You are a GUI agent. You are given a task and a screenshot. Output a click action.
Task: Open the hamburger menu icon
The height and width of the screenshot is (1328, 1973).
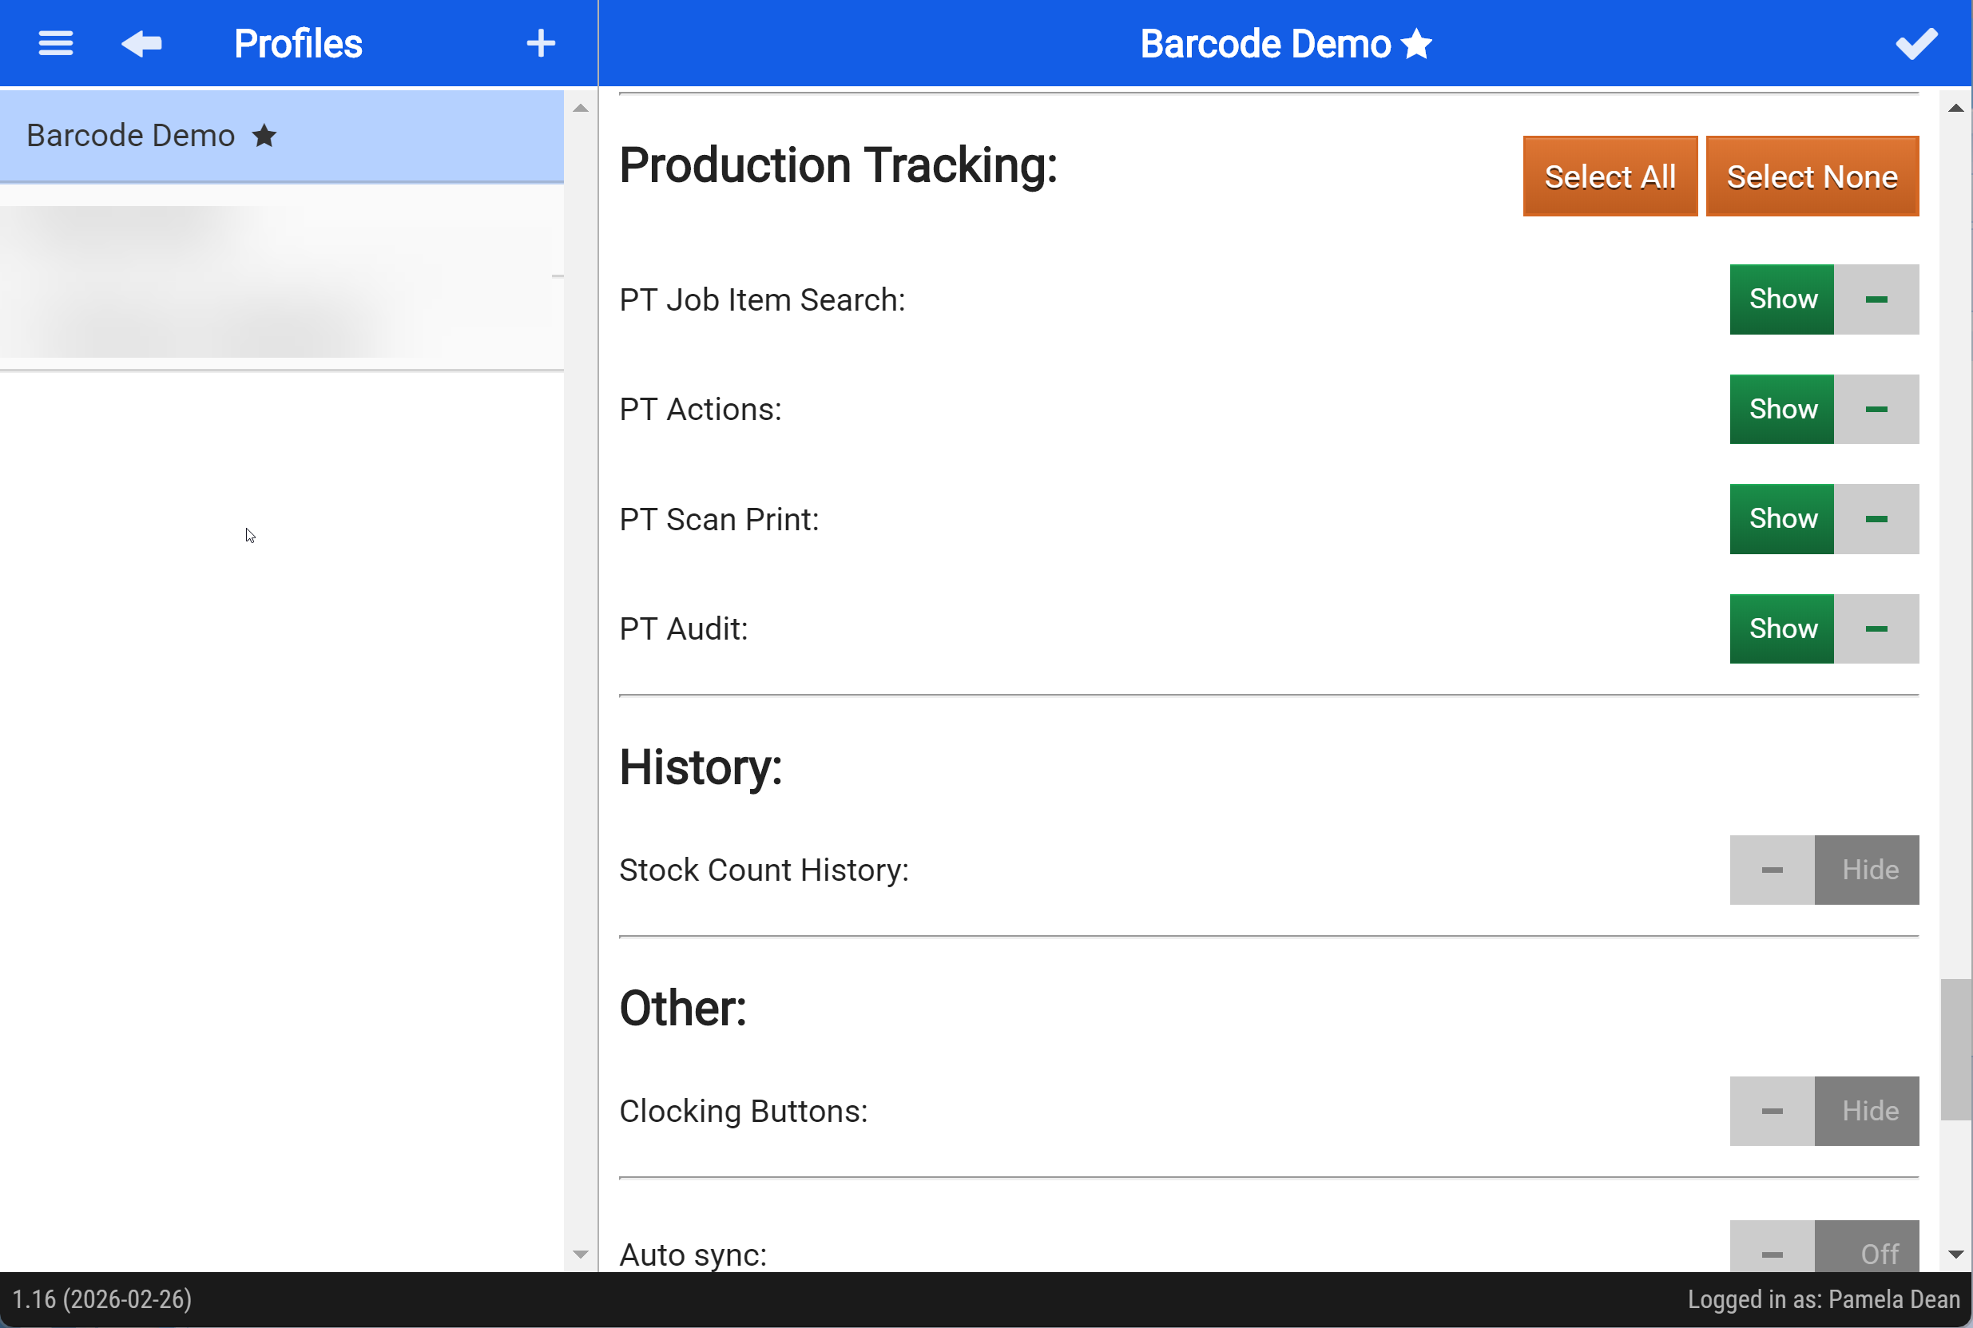coord(56,43)
